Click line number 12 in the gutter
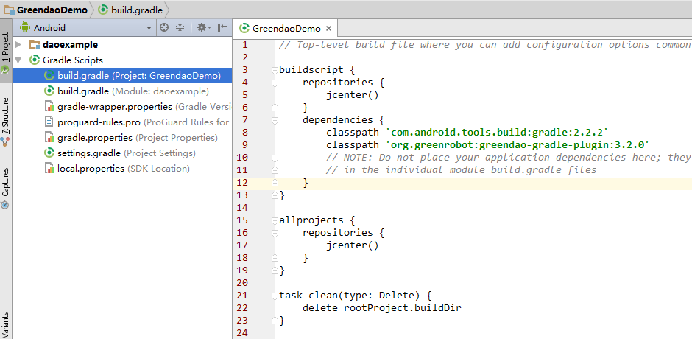 pos(242,183)
